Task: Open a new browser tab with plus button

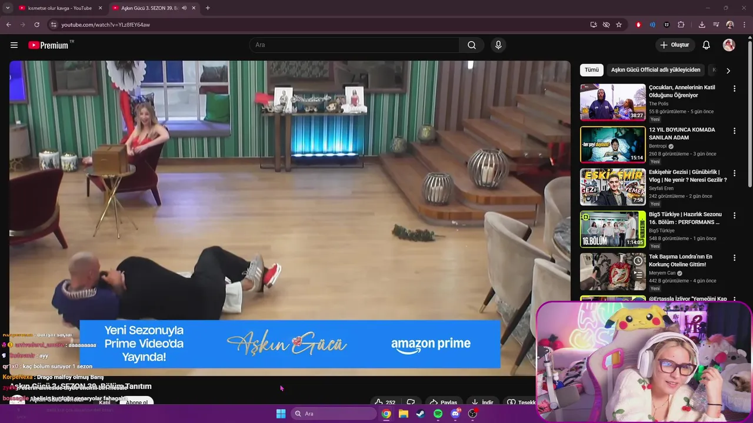Action: point(208,8)
